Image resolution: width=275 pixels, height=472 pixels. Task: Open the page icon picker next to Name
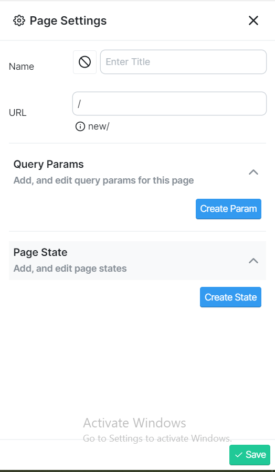(84, 62)
